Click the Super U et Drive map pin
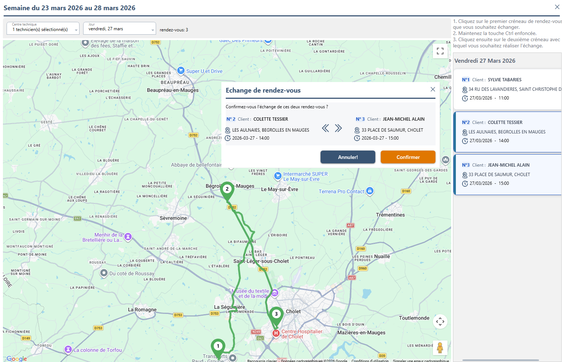This screenshot has width=562, height=362. pyautogui.click(x=181, y=70)
